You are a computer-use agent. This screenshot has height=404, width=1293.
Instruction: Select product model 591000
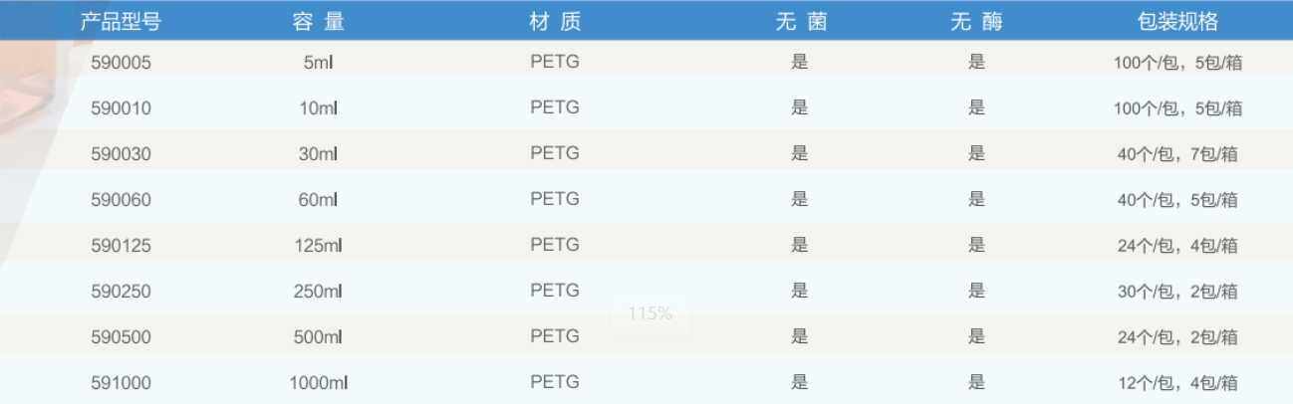(x=121, y=382)
